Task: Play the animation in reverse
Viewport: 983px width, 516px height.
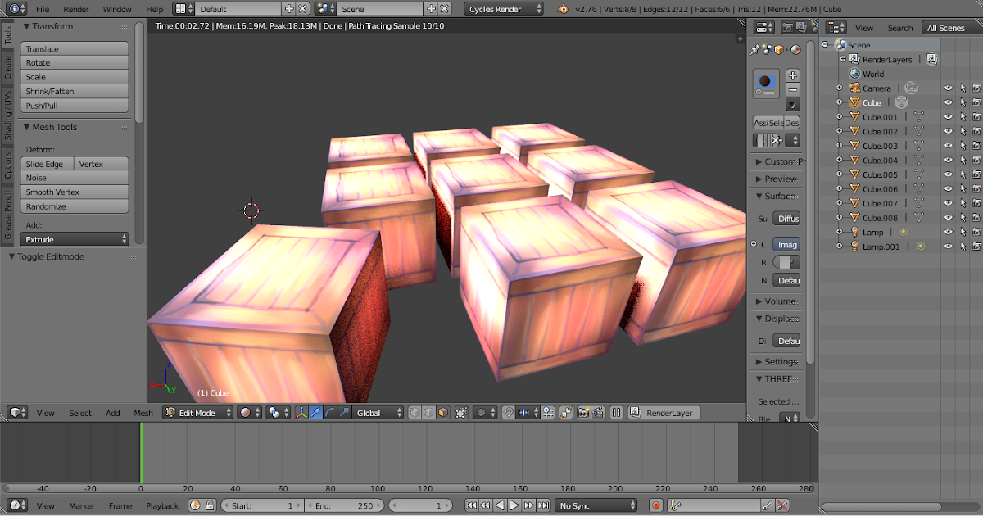Action: pos(501,506)
